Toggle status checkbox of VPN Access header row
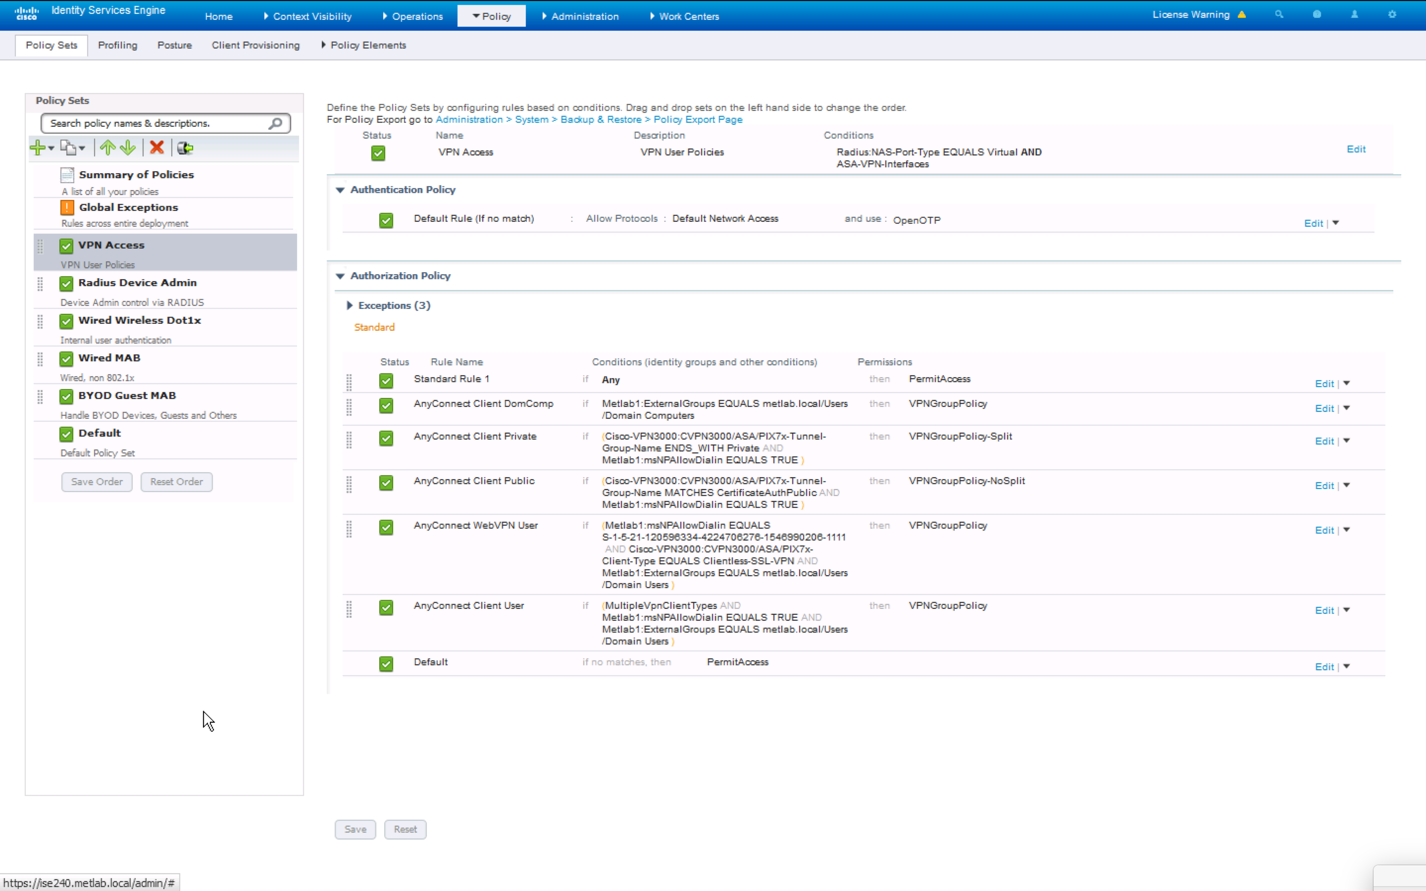Viewport: 1426px width, 891px height. pyautogui.click(x=378, y=154)
